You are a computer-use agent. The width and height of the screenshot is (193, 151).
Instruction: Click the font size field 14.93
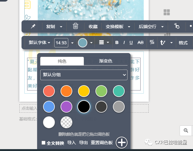click(x=61, y=43)
